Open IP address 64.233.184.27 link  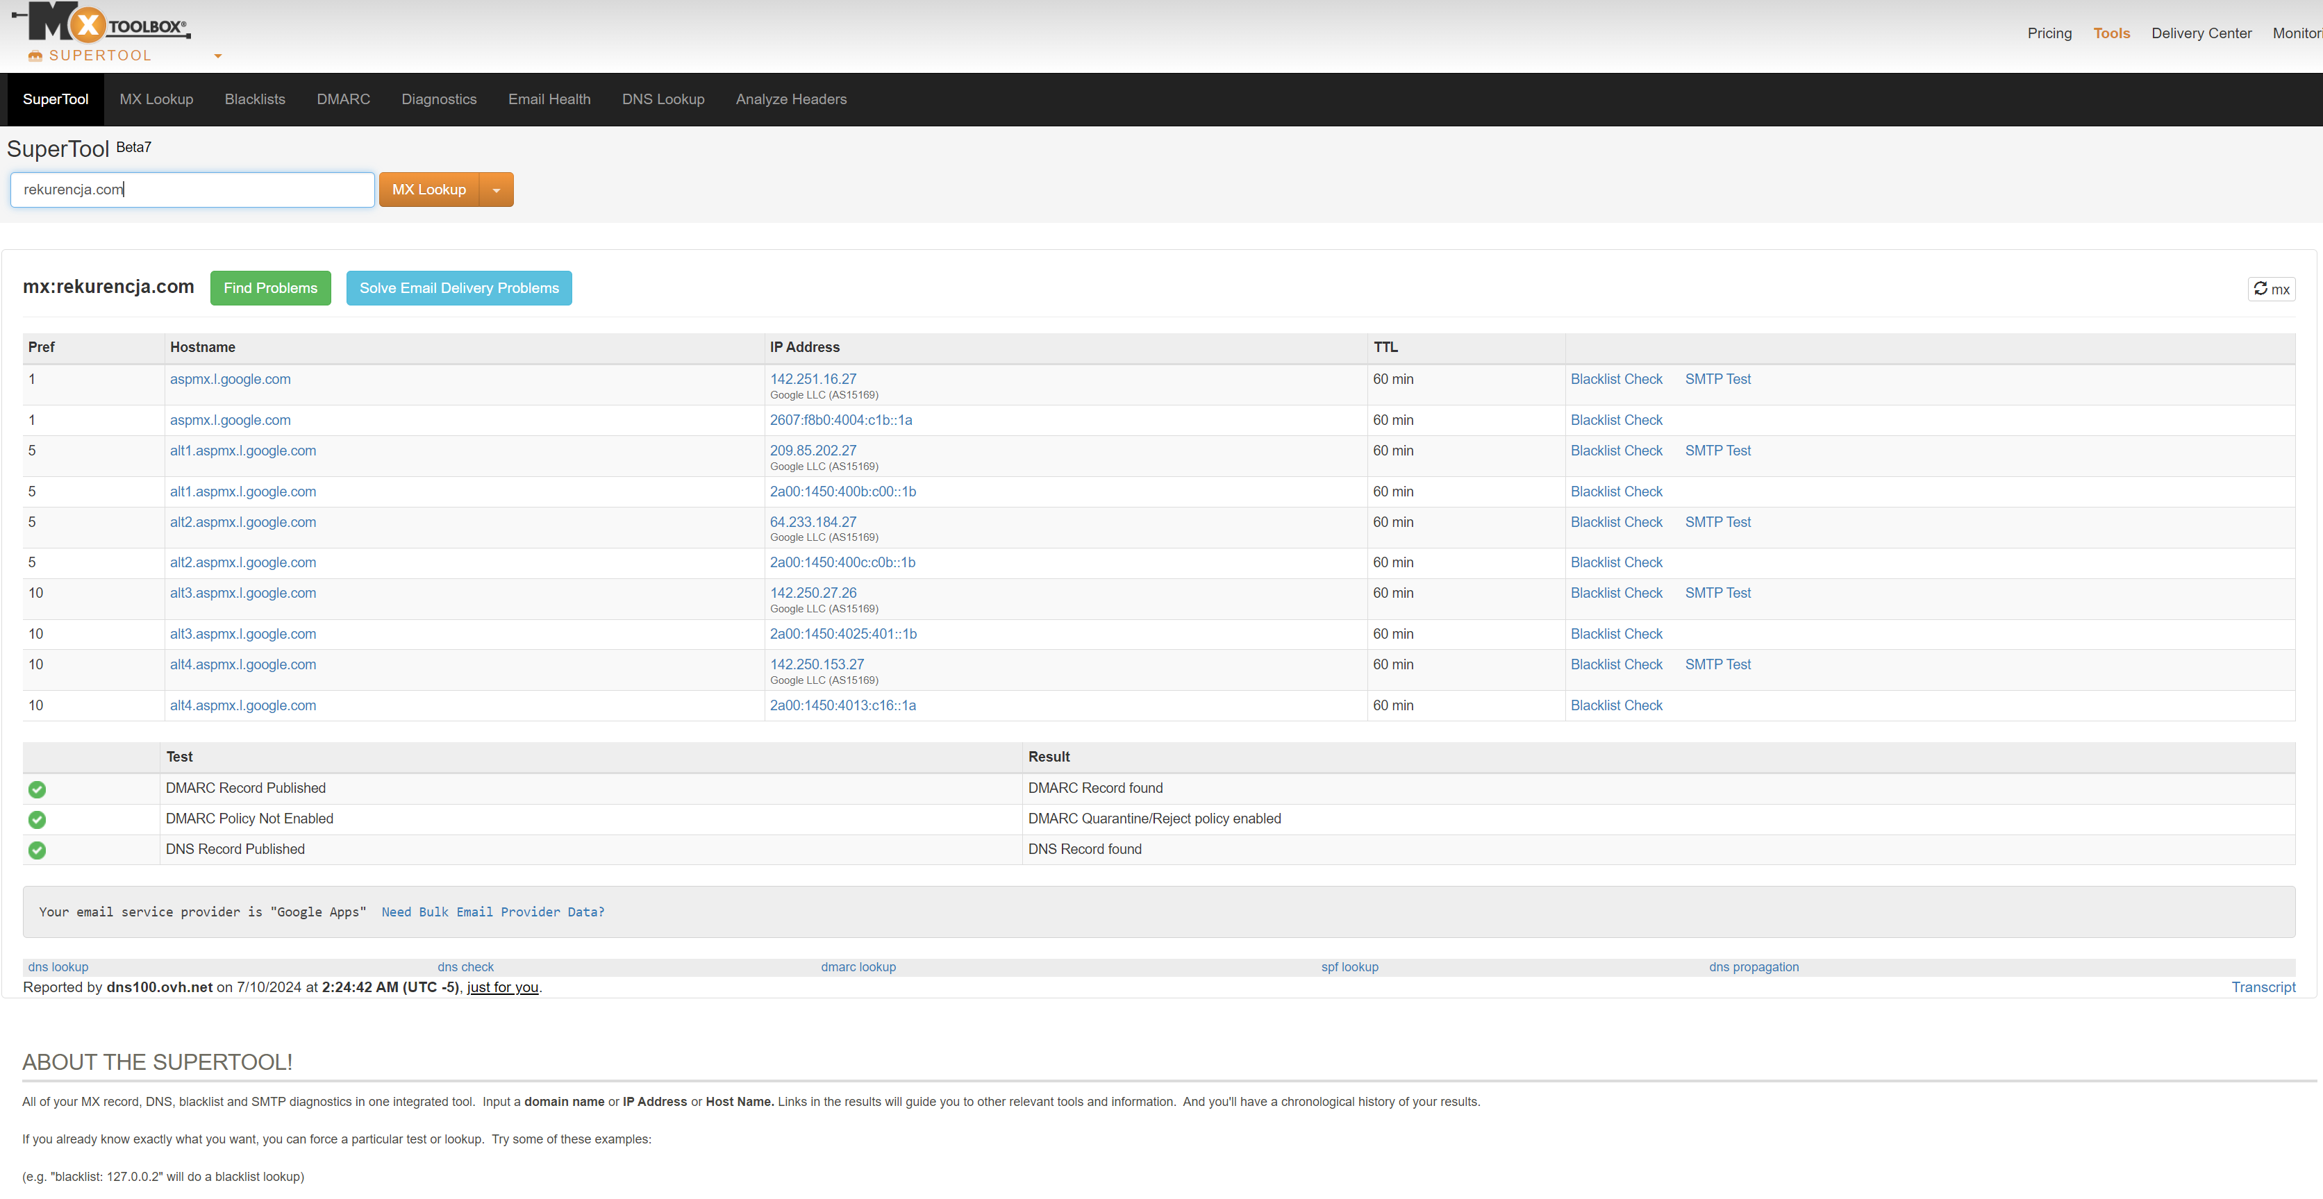coord(813,522)
